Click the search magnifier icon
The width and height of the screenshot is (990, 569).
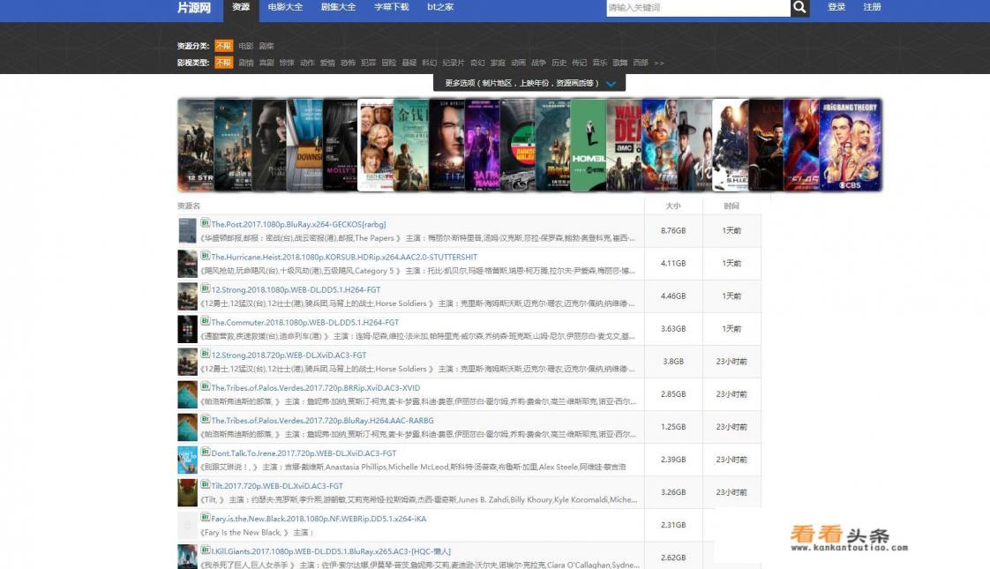coord(799,8)
